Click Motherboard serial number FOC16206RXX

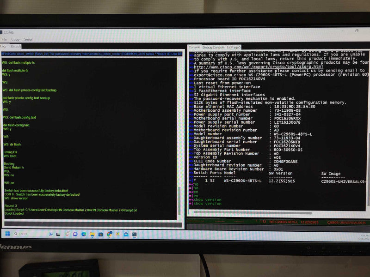(287, 118)
